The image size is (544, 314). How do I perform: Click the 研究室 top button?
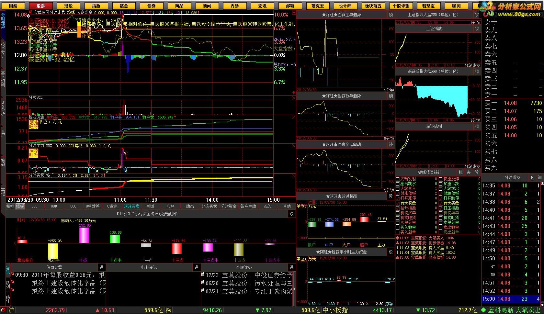click(x=318, y=6)
